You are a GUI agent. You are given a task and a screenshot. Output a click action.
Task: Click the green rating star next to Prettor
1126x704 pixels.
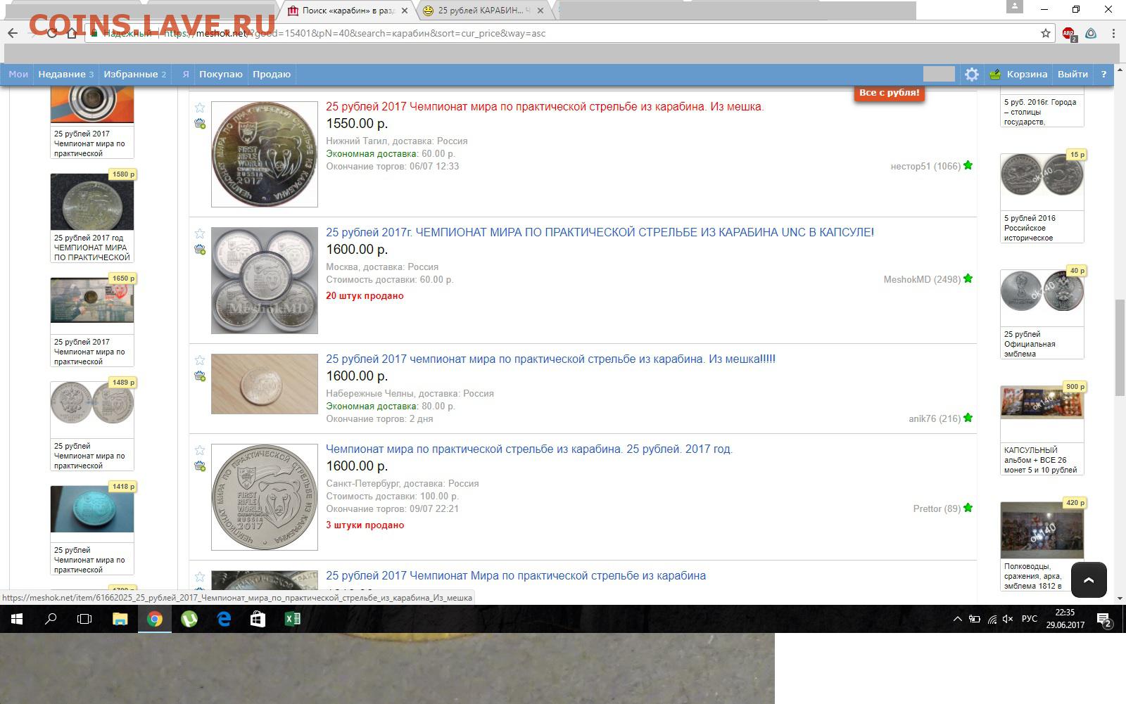[x=968, y=508]
